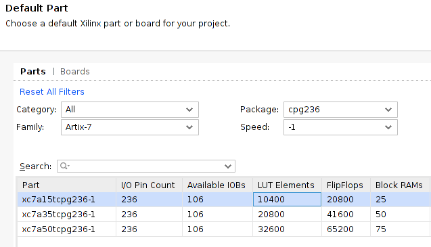Open the Family dropdown showing Artix-7
Screen dimensions: 431x247
[130, 127]
